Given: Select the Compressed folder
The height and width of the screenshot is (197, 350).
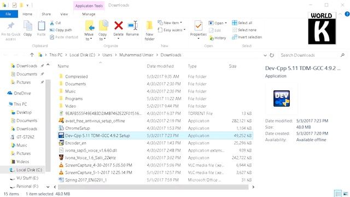Looking at the screenshot, I should point(77,77).
